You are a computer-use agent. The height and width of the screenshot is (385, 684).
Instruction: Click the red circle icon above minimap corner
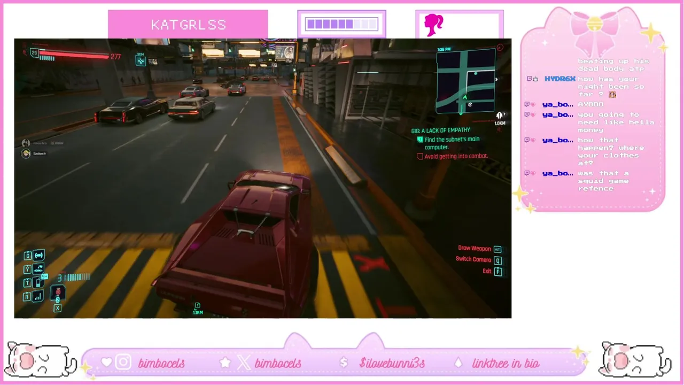(x=500, y=48)
